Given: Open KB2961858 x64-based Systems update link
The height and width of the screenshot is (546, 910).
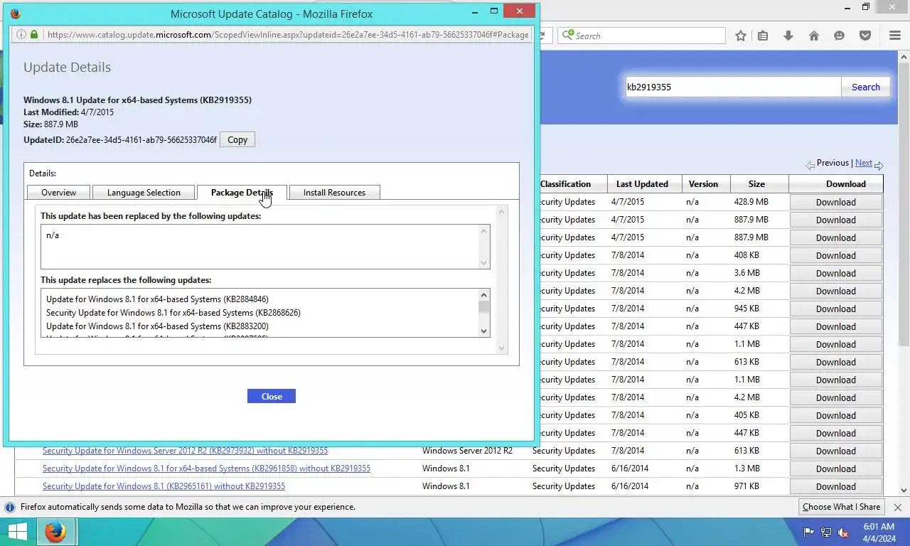Looking at the screenshot, I should 206,468.
